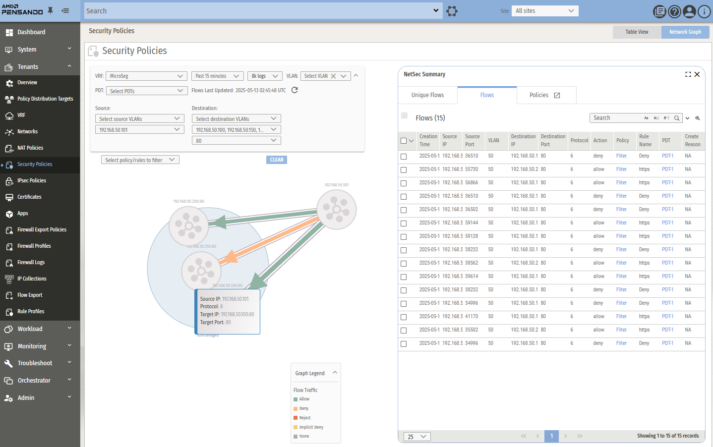Viewport: 713px width, 447px height.
Task: Check the first flow row checkbox
Action: click(404, 157)
